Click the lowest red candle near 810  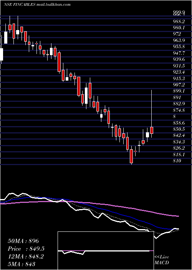(131, 156)
